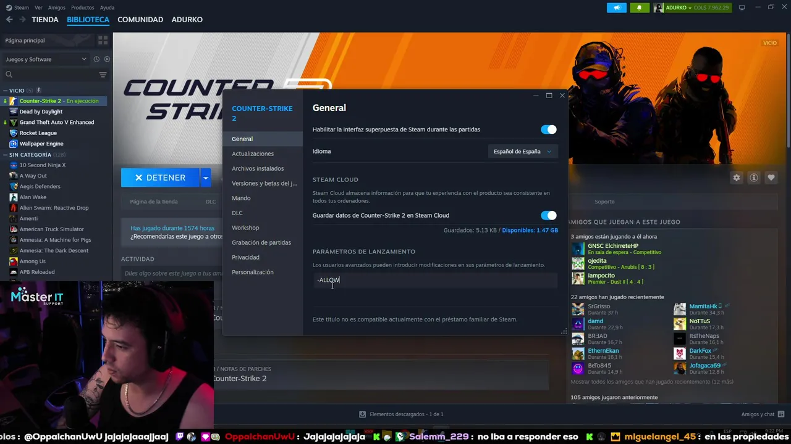Viewport: 791px width, 444px height.
Task: Open Idioma language dropdown
Action: [522, 151]
